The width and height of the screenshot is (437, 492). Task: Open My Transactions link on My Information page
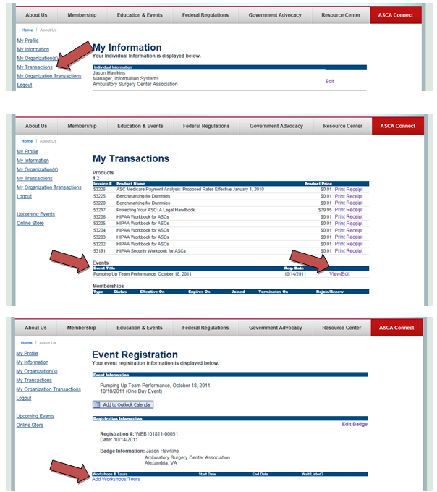(35, 67)
